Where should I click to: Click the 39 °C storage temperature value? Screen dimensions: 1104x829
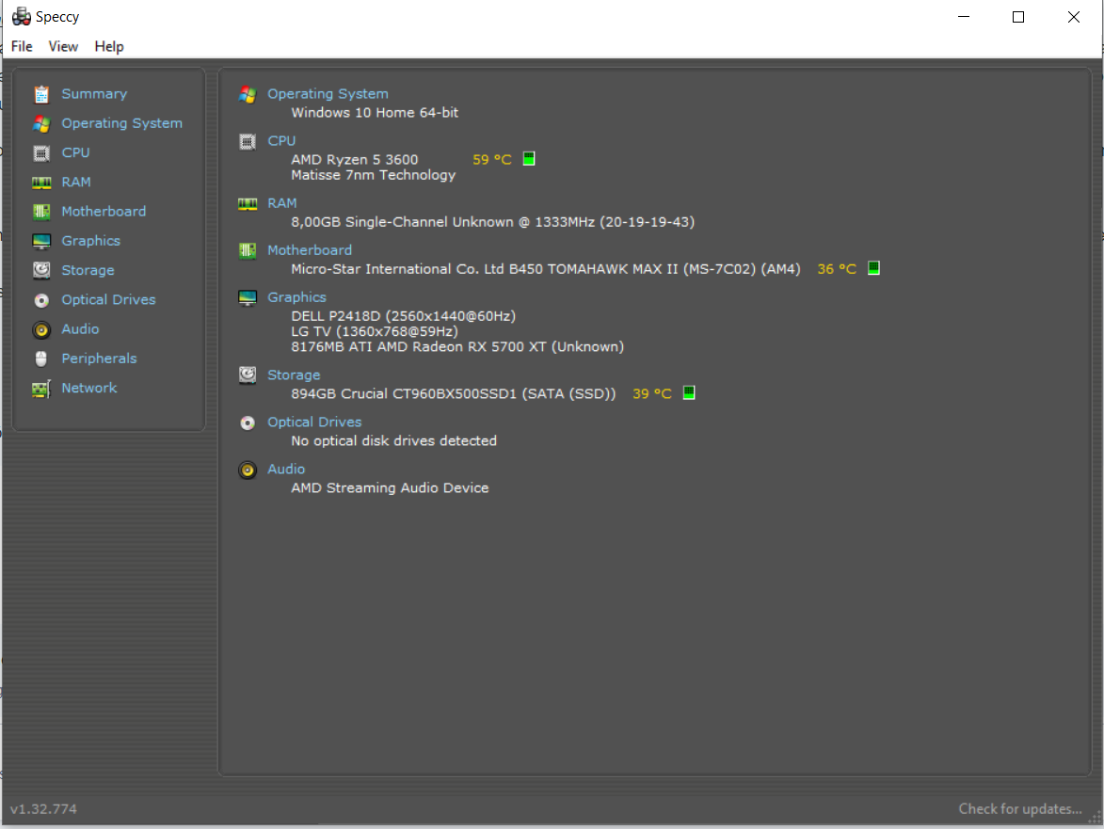(x=652, y=393)
